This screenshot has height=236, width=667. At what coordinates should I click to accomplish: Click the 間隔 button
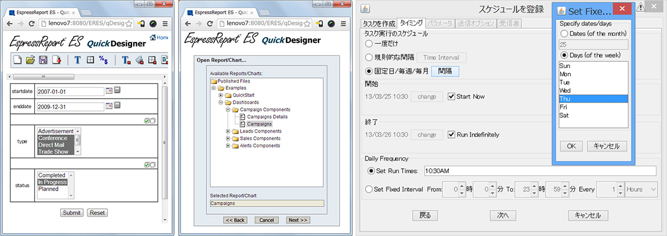[x=445, y=71]
